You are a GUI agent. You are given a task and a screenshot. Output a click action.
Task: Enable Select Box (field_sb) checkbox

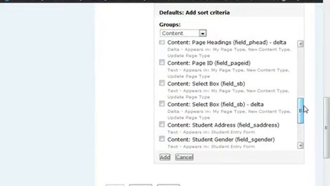pyautogui.click(x=162, y=83)
